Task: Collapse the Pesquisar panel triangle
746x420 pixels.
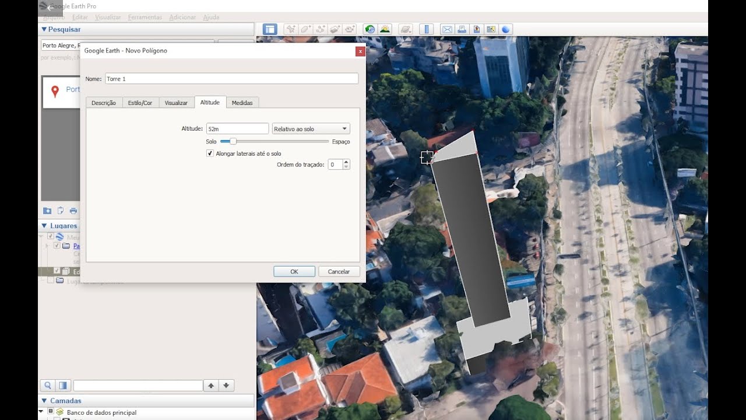Action: click(x=44, y=29)
